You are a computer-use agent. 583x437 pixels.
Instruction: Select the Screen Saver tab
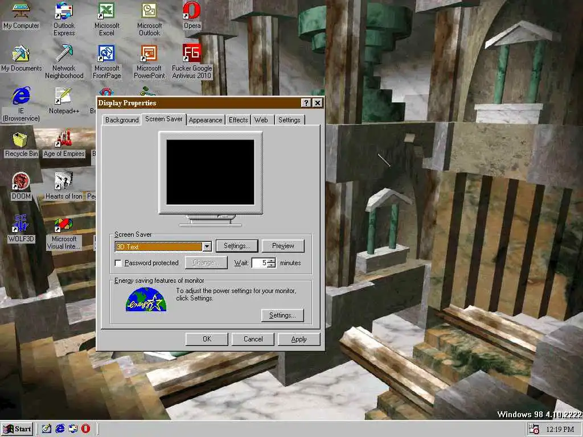coord(163,119)
